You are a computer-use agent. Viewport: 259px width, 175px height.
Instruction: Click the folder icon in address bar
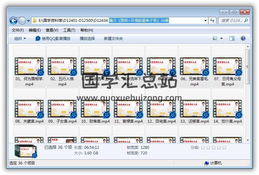pos(34,21)
